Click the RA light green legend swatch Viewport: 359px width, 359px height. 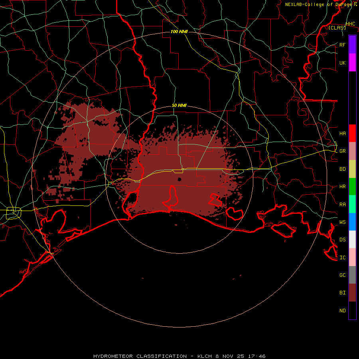pyautogui.click(x=352, y=204)
